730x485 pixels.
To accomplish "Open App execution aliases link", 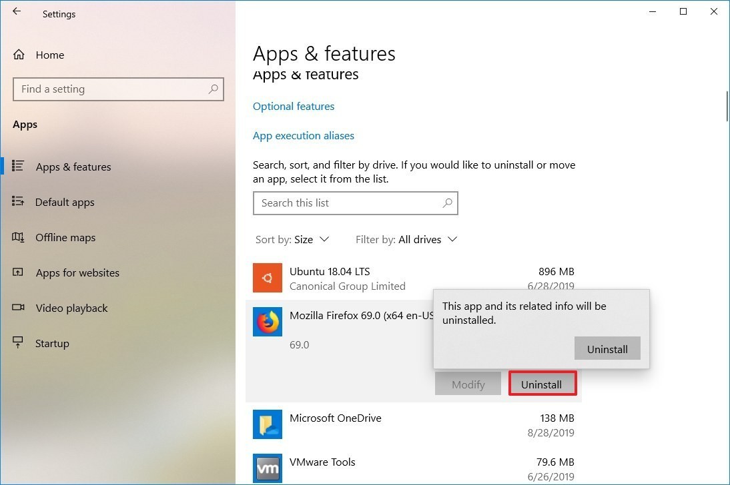I will [x=304, y=136].
